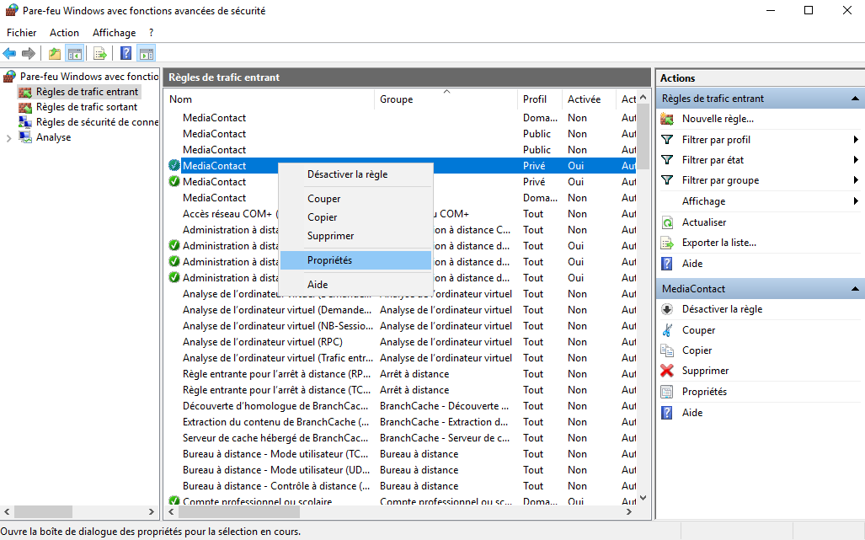Select Règles de trafic sortant in the tree
This screenshot has height=540, width=865.
click(x=87, y=107)
